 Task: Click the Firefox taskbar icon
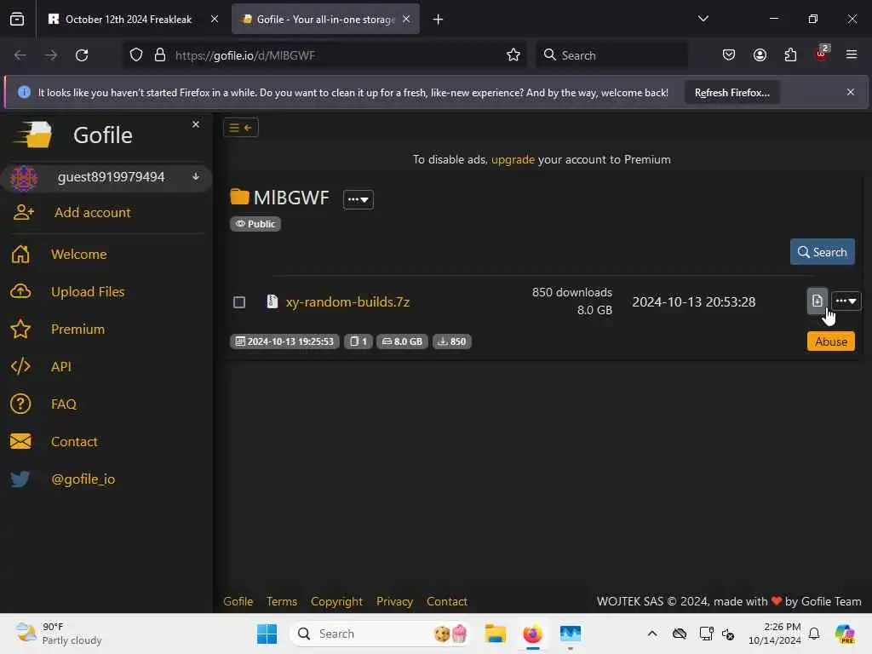(x=532, y=634)
